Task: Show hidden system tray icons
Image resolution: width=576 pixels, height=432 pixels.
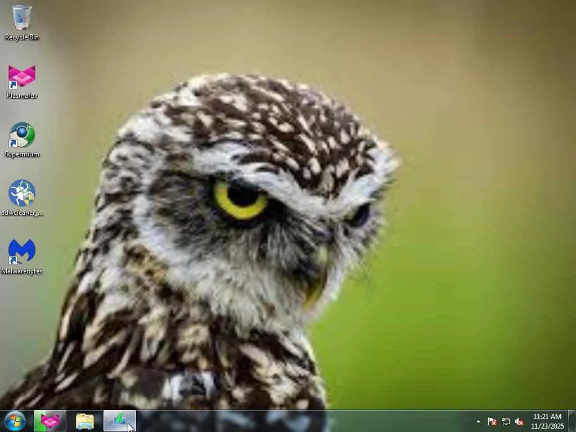Action: tap(478, 421)
